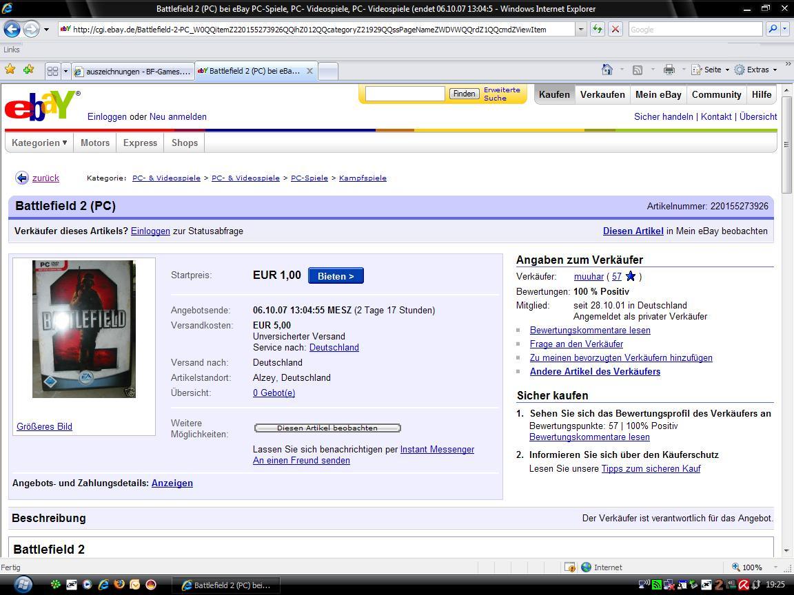Click the RSS feeds icon
The width and height of the screenshot is (794, 595).
638,70
